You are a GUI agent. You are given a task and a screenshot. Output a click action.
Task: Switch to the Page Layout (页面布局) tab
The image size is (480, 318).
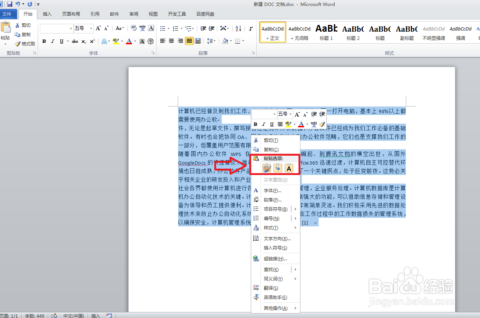71,14
